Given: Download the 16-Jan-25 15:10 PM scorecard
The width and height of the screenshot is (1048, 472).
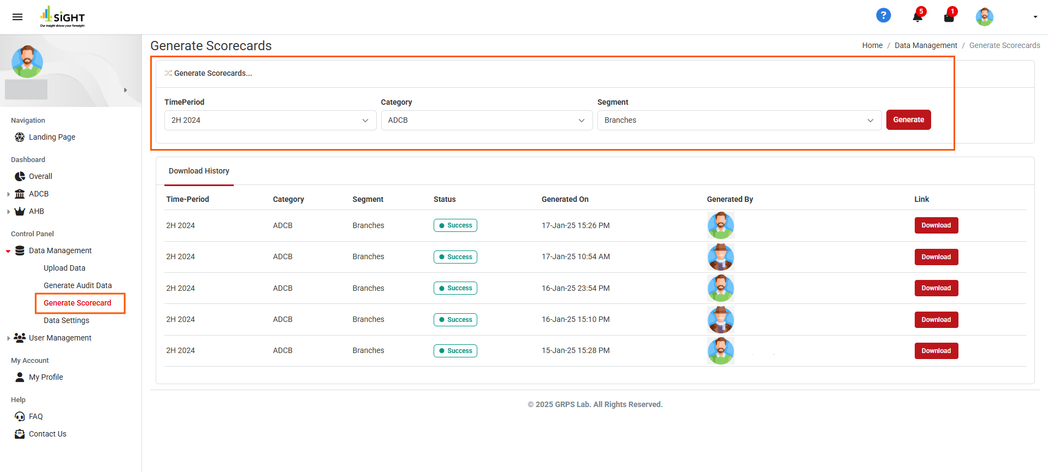Looking at the screenshot, I should click(x=936, y=320).
